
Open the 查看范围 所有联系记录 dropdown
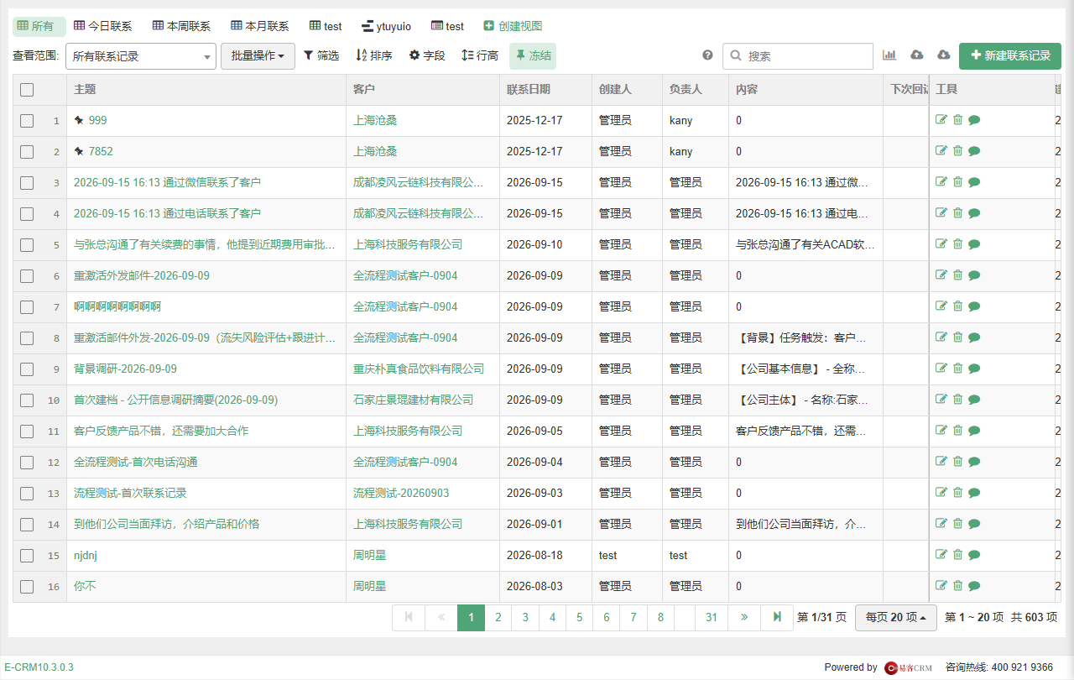(x=141, y=56)
